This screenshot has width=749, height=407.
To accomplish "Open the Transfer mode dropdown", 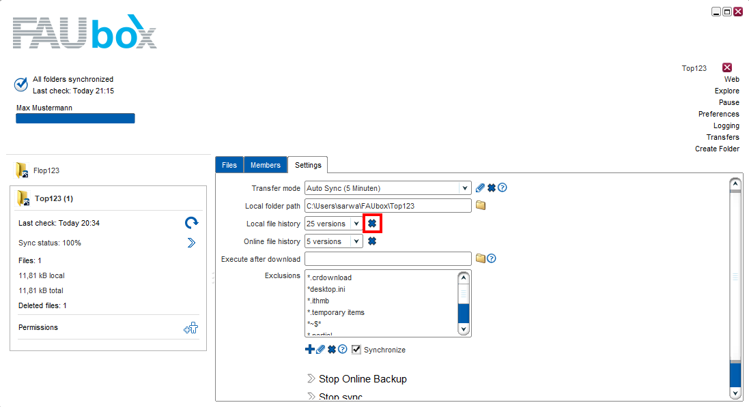I will (x=464, y=188).
